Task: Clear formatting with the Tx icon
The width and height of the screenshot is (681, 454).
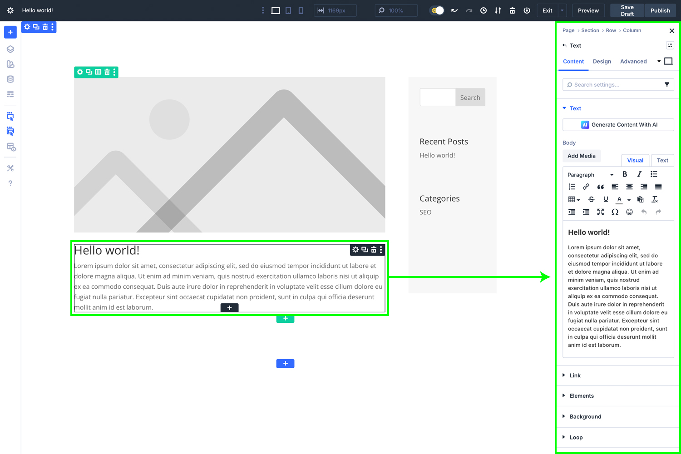Action: pos(655,199)
